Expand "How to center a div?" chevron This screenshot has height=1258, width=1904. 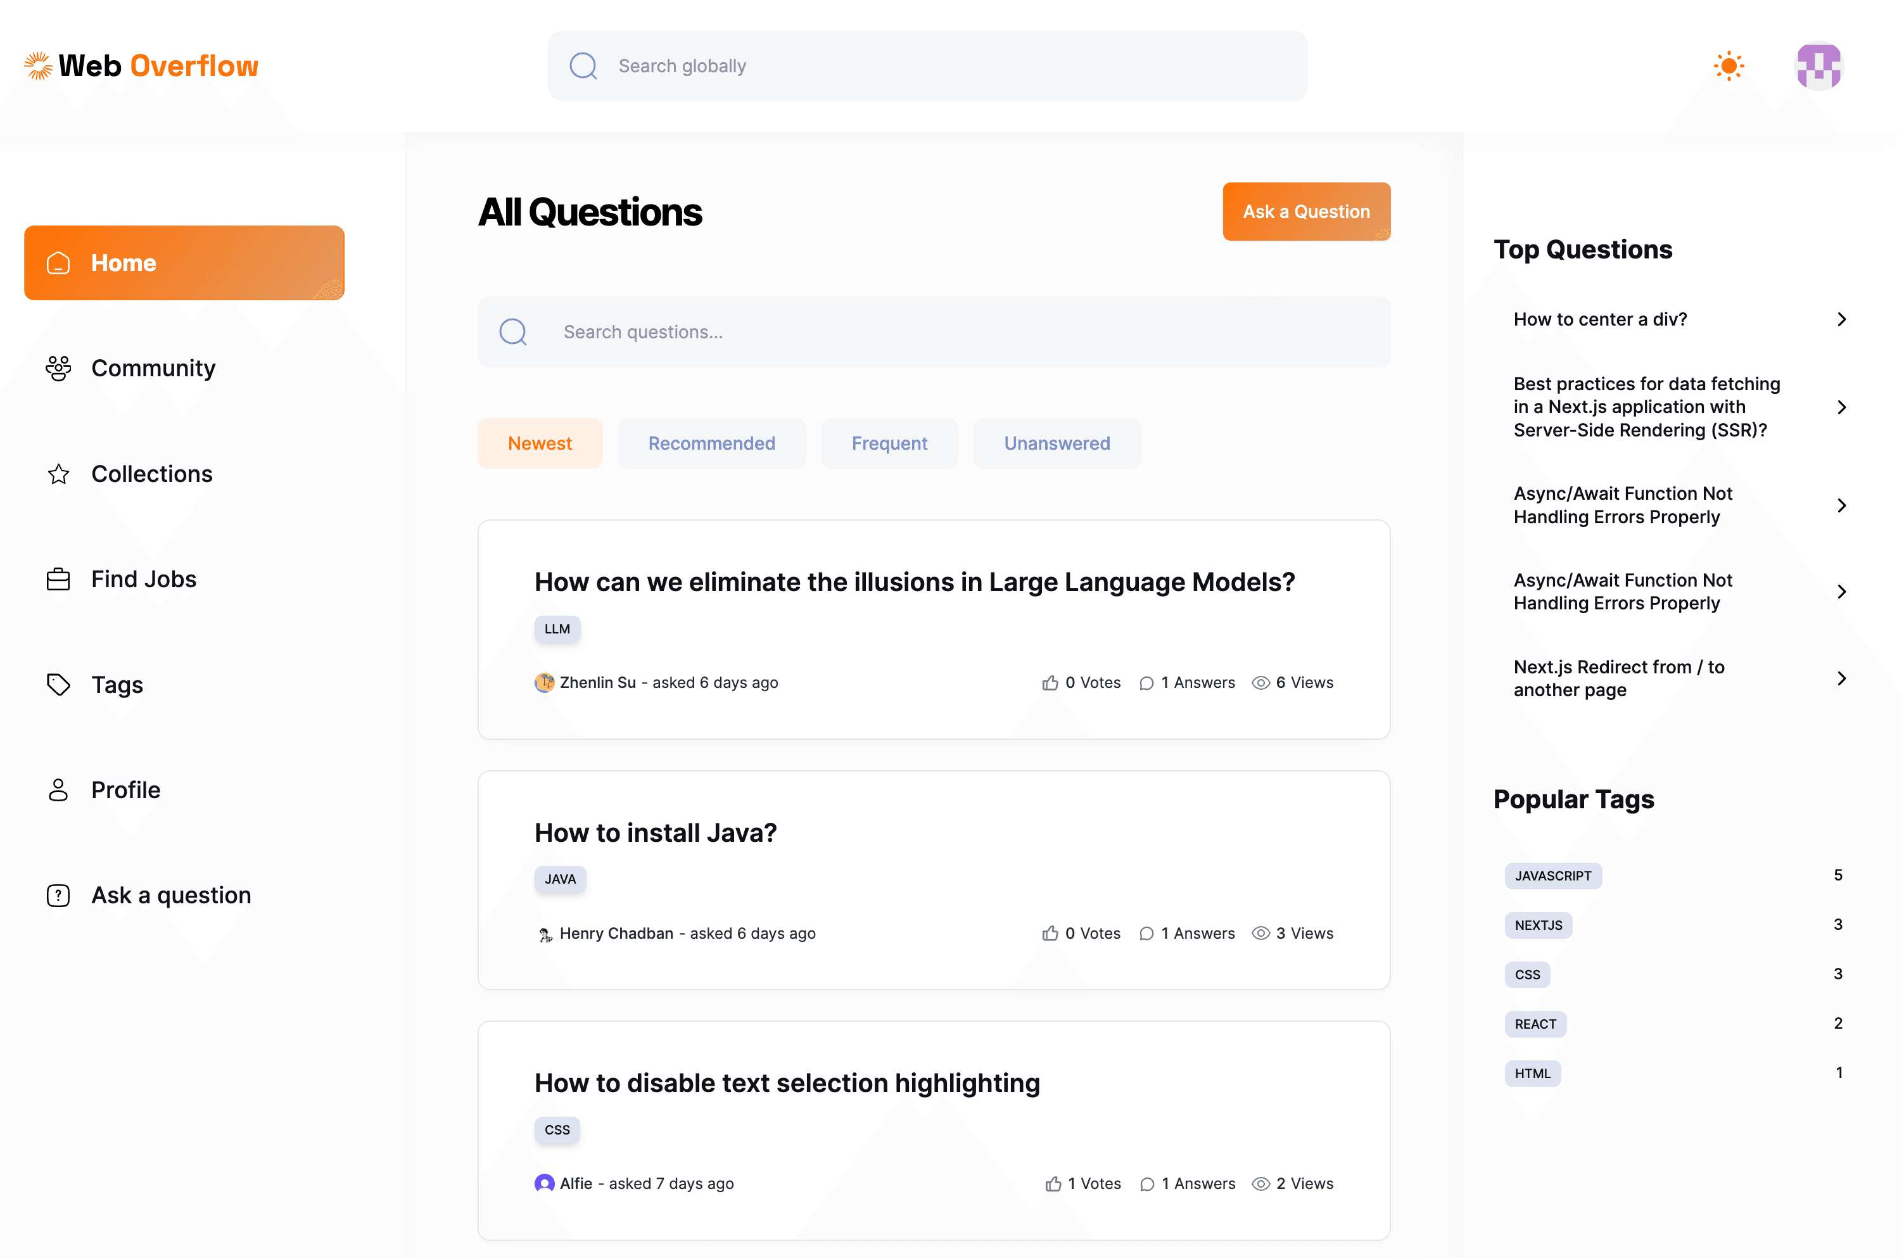(1841, 319)
